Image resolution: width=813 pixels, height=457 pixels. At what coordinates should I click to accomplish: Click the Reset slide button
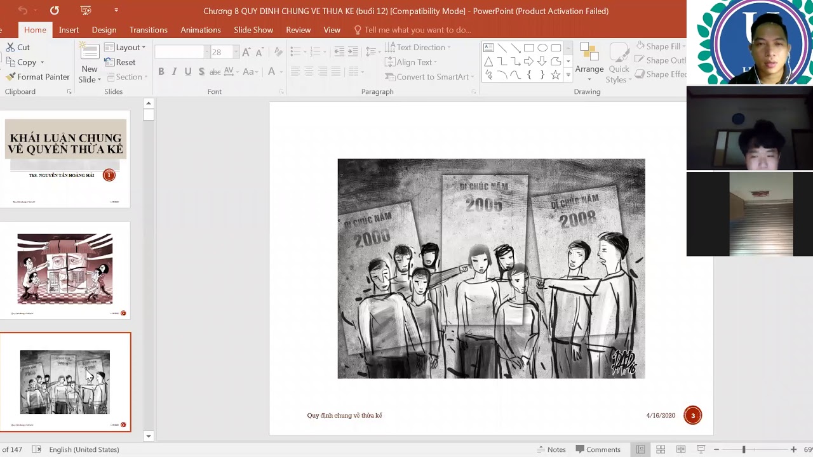coord(120,62)
